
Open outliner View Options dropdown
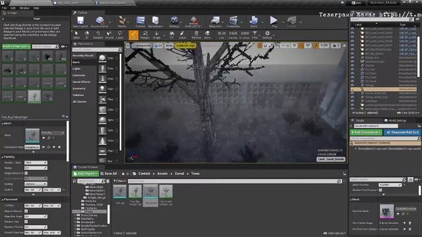pyautogui.click(x=408, y=113)
